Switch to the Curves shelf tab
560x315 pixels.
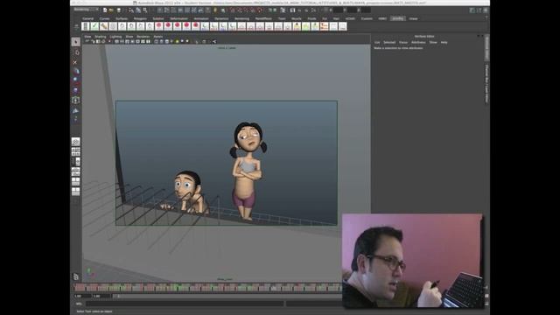[105, 18]
